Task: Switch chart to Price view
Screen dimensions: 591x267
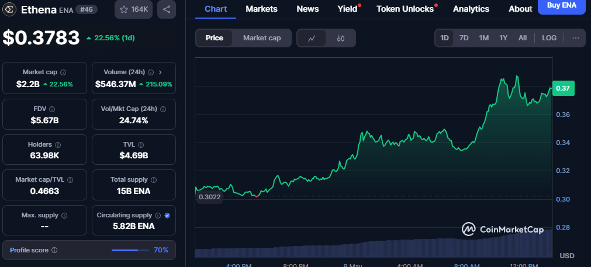Action: point(214,38)
